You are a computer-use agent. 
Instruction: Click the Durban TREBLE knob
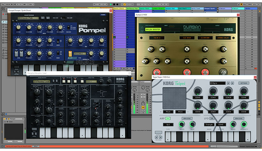click(167, 61)
